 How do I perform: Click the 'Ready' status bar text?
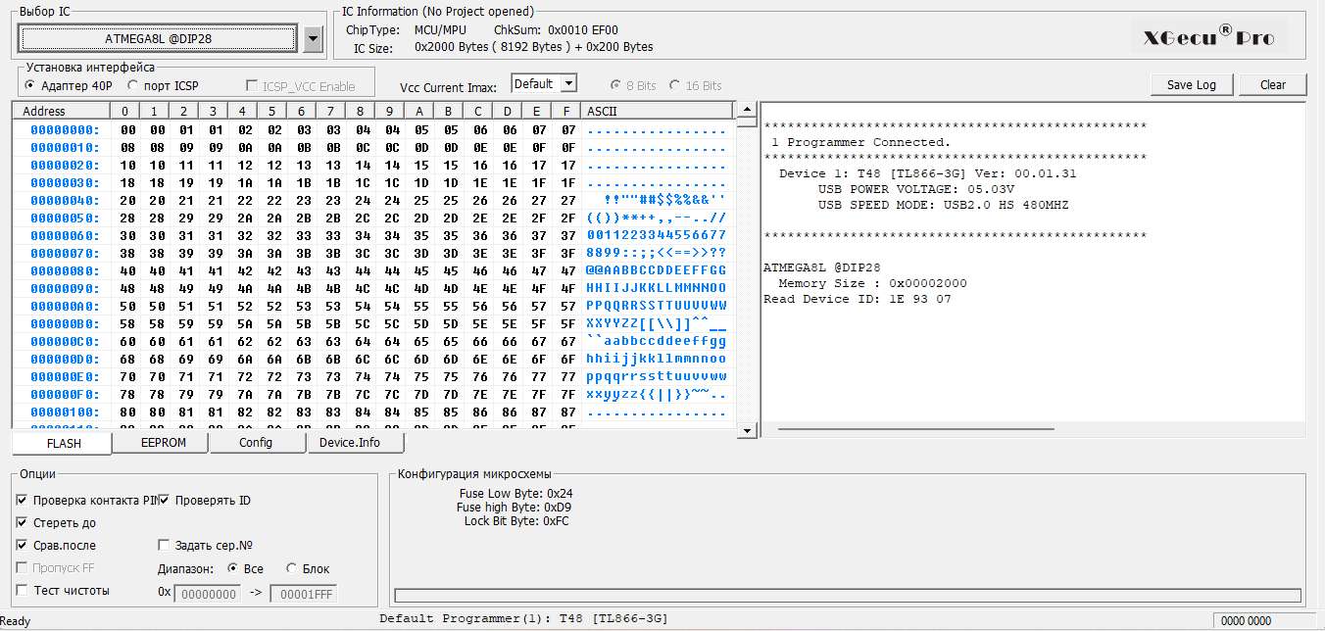(x=16, y=621)
